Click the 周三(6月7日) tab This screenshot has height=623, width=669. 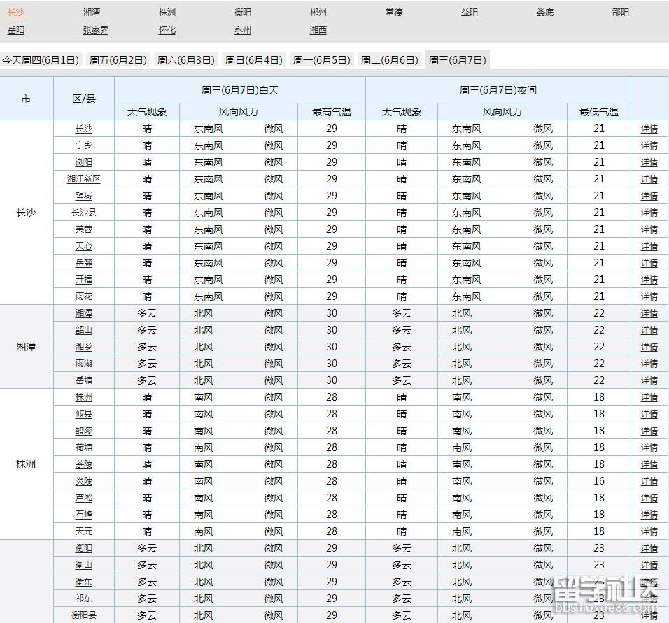point(456,60)
